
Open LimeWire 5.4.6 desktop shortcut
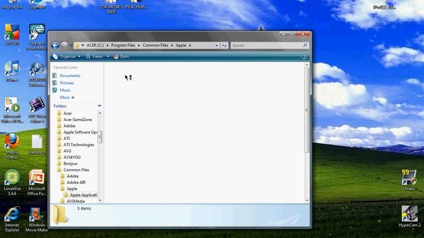[x=12, y=182]
